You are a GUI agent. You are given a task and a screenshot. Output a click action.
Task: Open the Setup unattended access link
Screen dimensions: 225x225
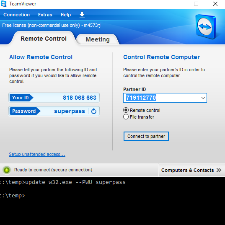coord(37,154)
